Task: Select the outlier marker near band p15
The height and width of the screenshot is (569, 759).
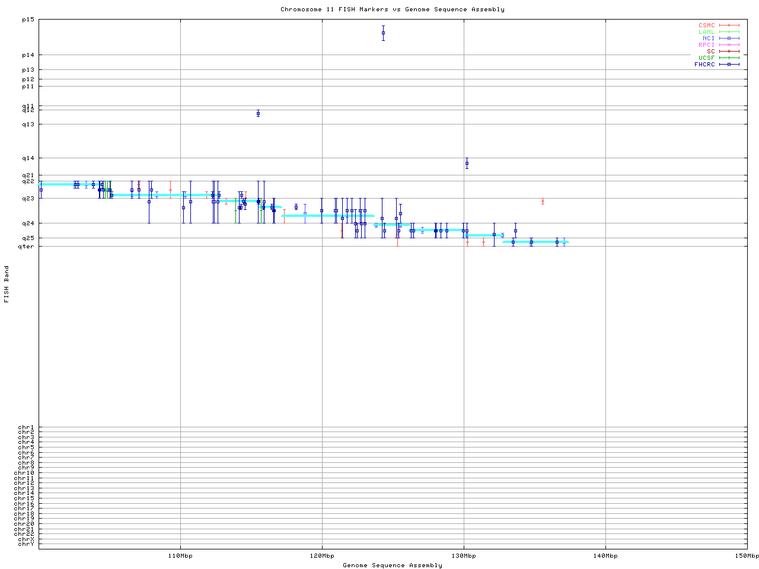Action: click(x=383, y=33)
